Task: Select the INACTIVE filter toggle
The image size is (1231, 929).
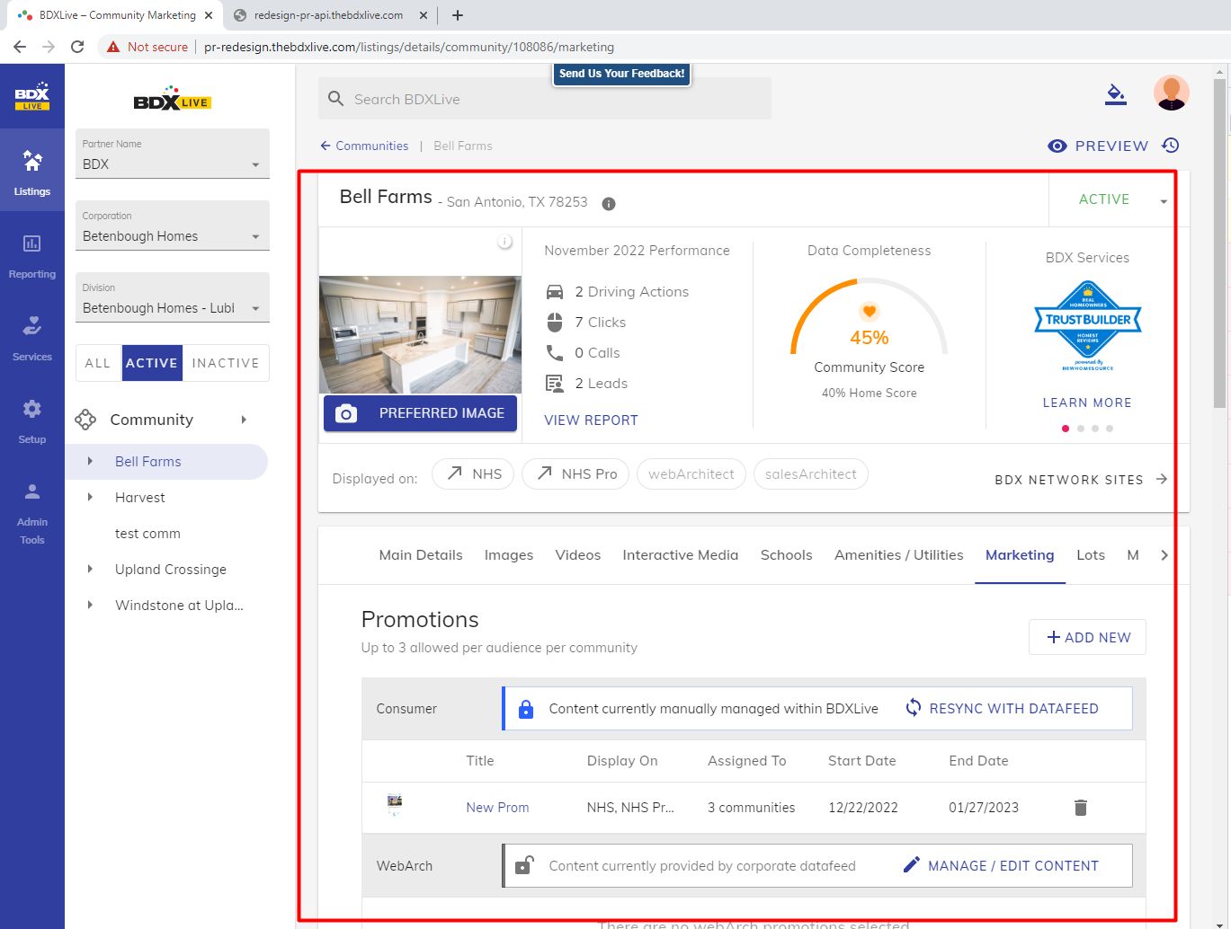Action: [x=225, y=363]
